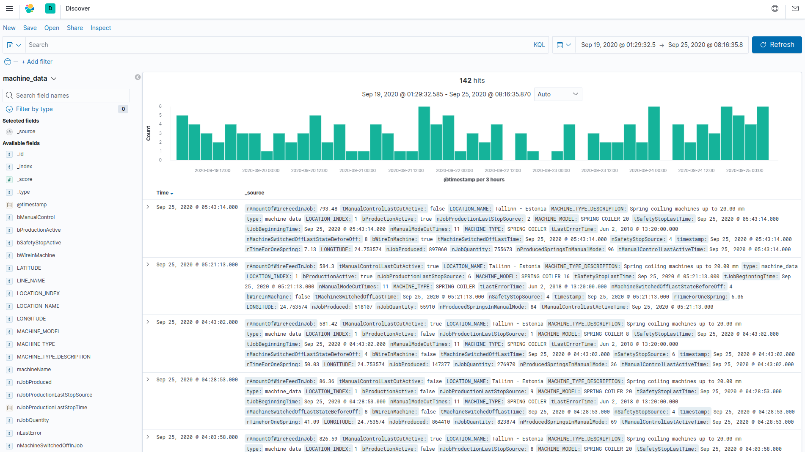Click the MACHINE_MODEL field type icon
805x452 pixels.
tap(9, 332)
